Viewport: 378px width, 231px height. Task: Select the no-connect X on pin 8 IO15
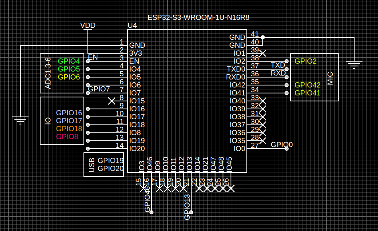112,101
